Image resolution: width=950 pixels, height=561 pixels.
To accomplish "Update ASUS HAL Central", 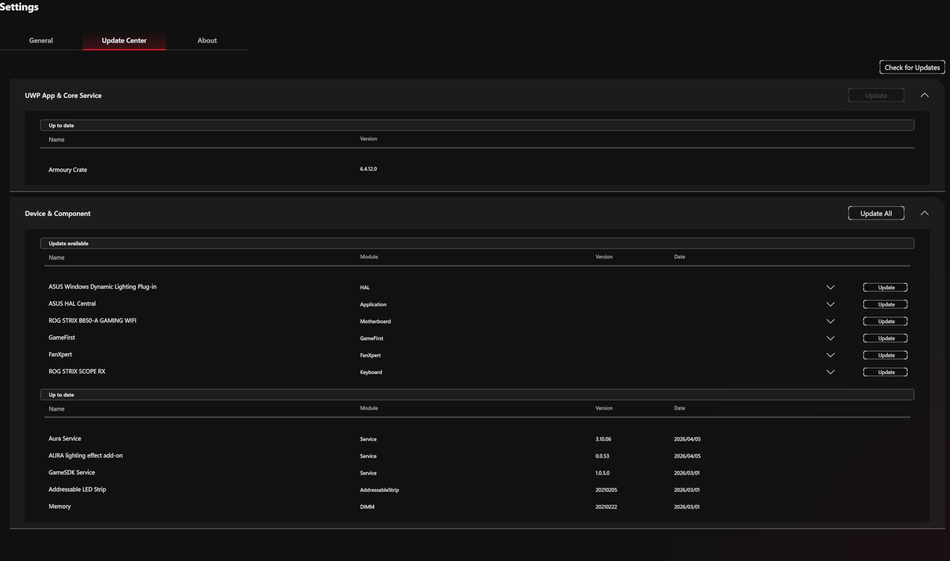I will tap(885, 304).
